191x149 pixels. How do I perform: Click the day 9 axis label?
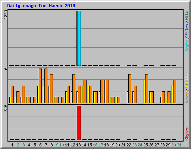(x=57, y=145)
